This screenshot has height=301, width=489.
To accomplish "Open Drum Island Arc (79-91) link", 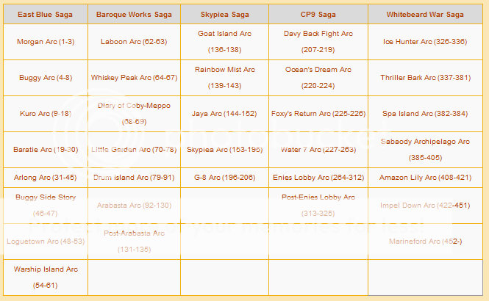I will (134, 178).
